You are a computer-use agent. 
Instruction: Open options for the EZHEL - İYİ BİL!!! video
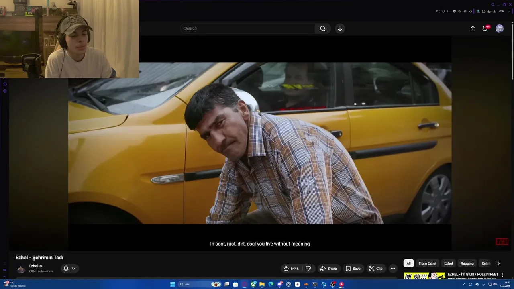[x=502, y=275]
